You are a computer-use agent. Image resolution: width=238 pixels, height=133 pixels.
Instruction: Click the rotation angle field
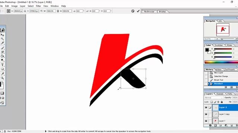coord(79,11)
